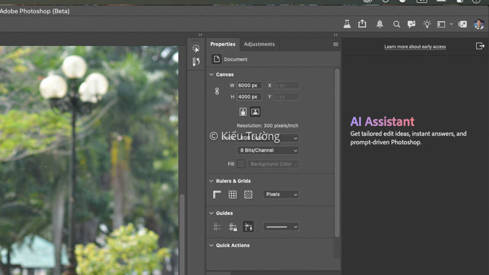Image resolution: width=489 pixels, height=275 pixels.
Task: Open the Pixels units dropdown
Action: pyautogui.click(x=281, y=194)
